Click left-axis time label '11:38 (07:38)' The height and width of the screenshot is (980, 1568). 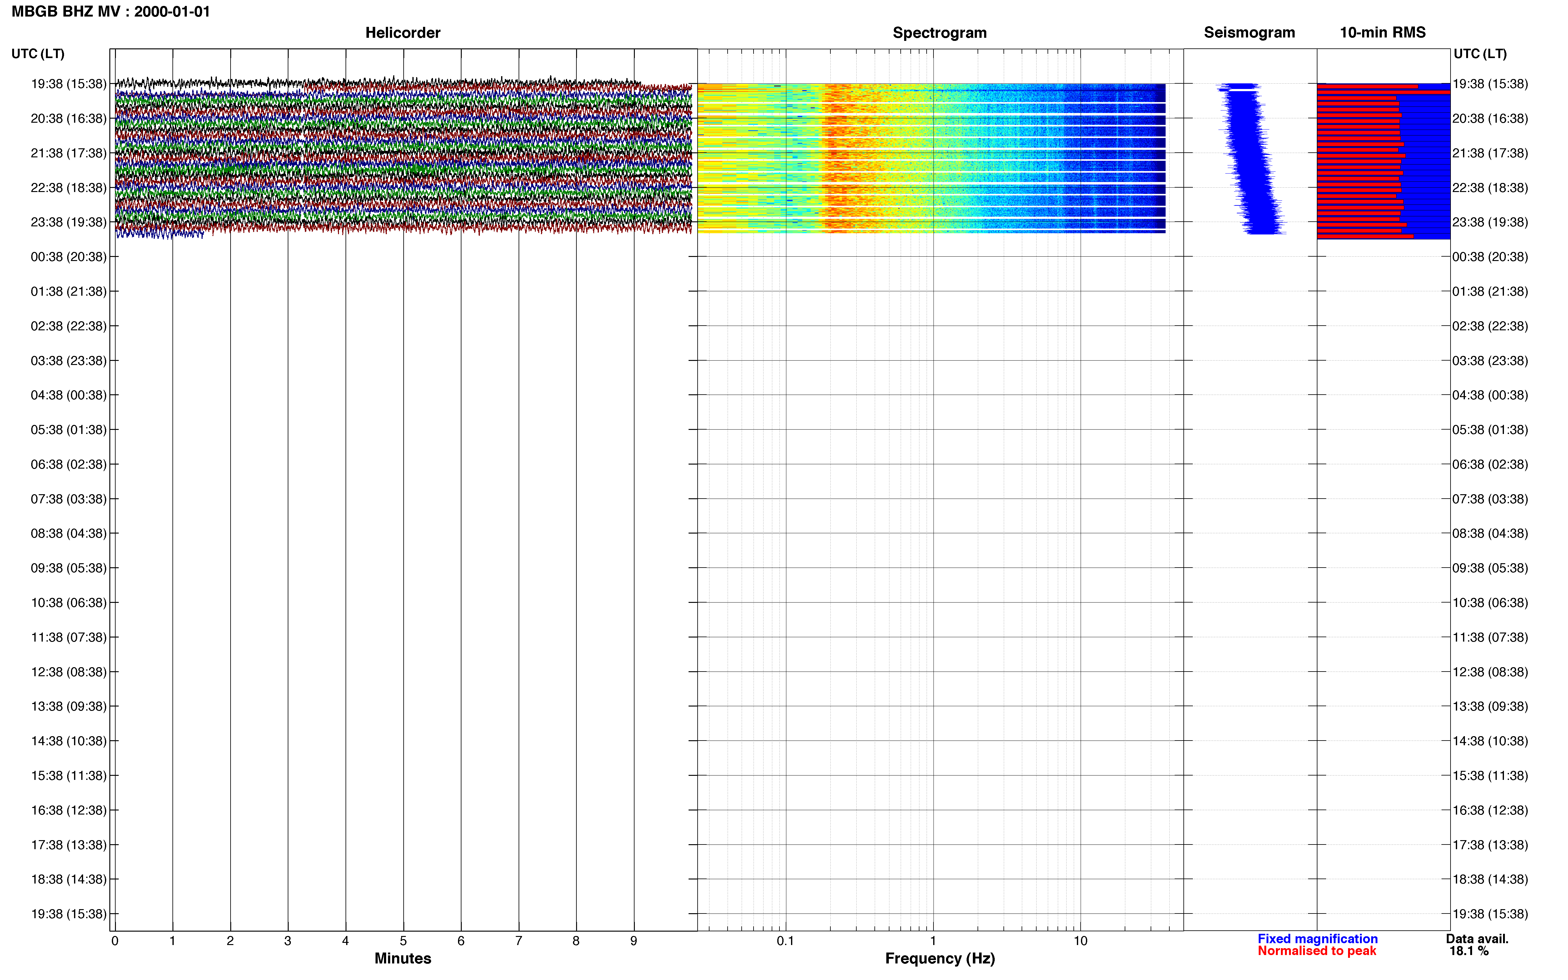click(69, 637)
